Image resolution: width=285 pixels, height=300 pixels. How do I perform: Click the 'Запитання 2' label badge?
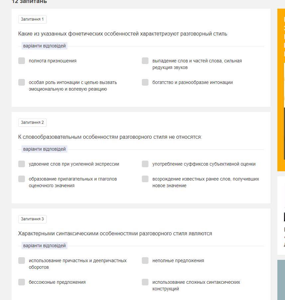point(32,122)
